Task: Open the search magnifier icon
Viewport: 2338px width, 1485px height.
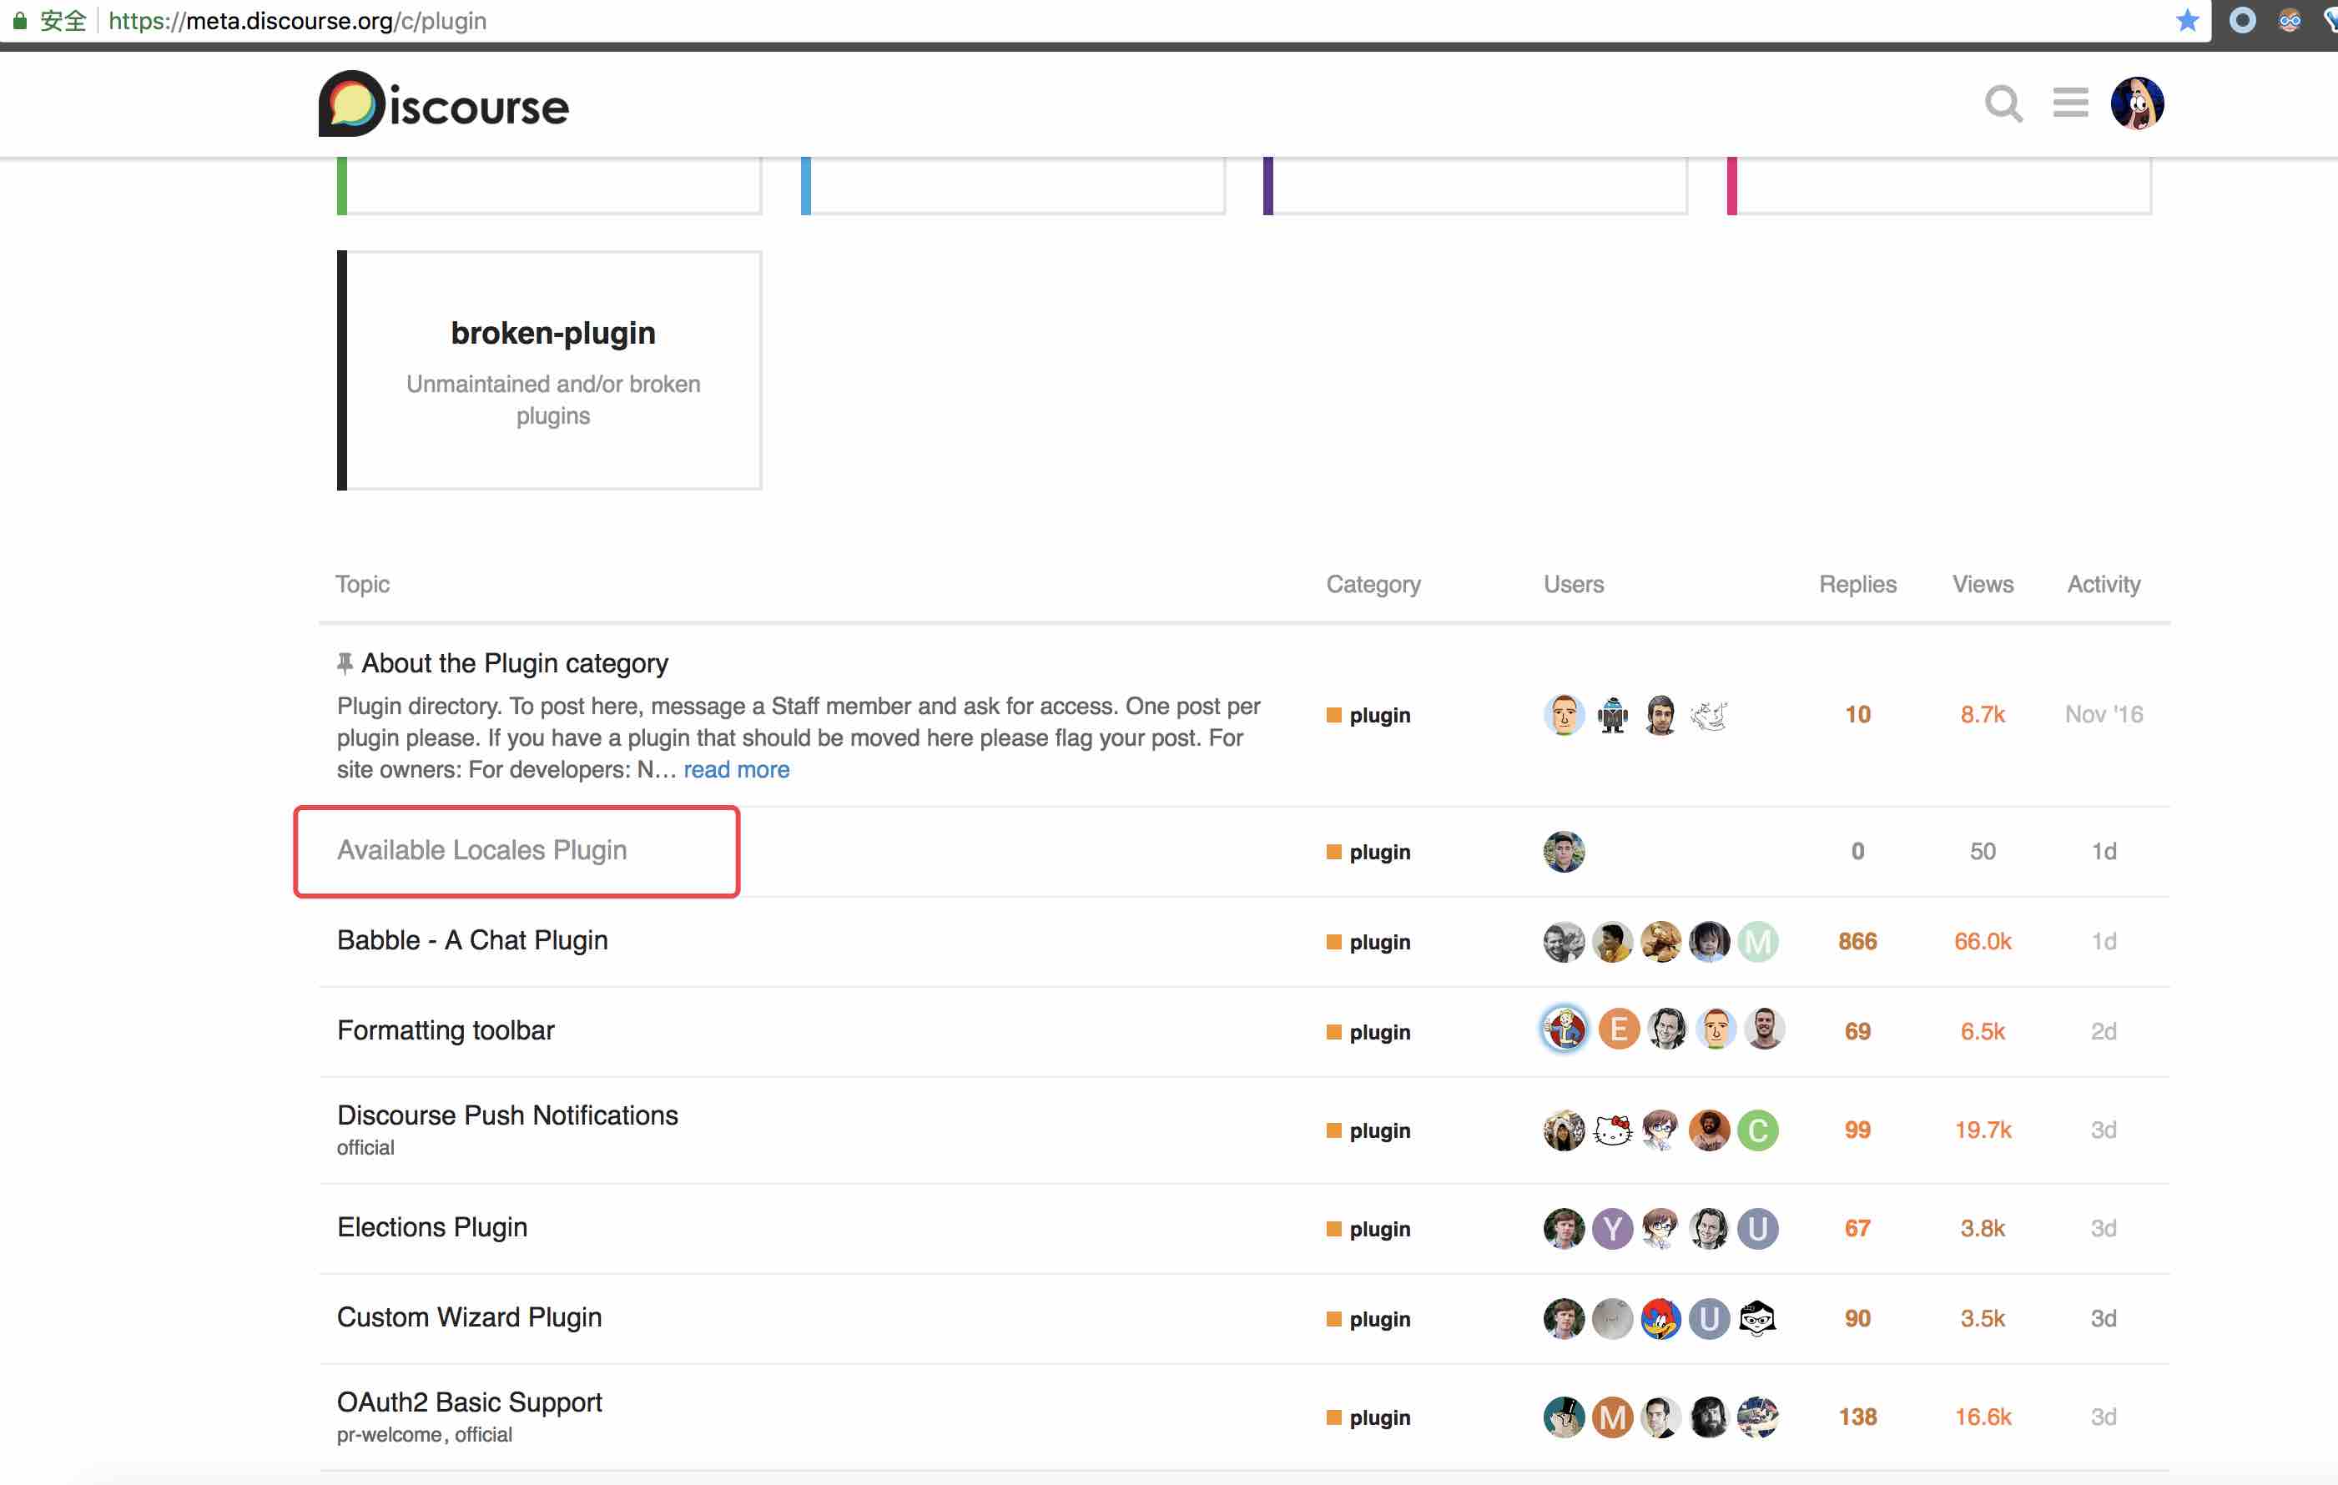Action: pyautogui.click(x=2003, y=103)
